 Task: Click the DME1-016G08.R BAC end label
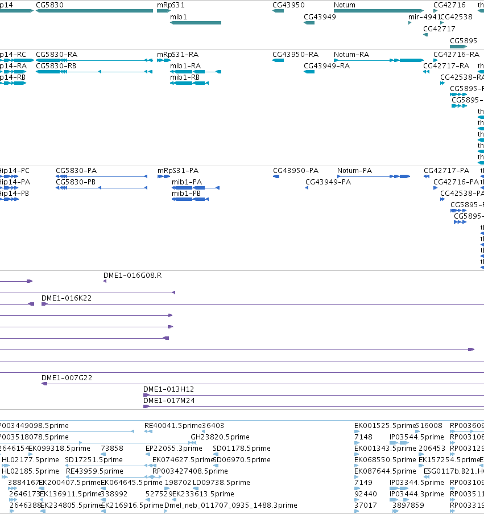133,275
